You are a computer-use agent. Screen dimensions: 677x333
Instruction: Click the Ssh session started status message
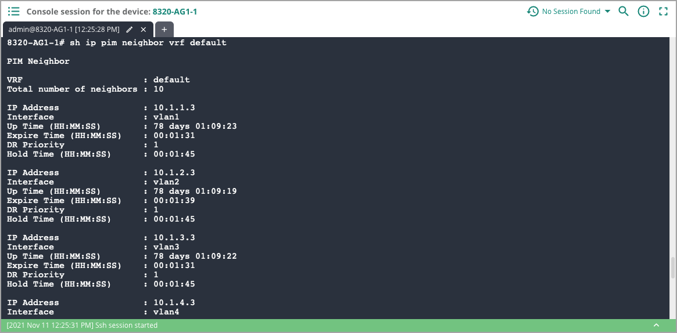click(x=82, y=325)
